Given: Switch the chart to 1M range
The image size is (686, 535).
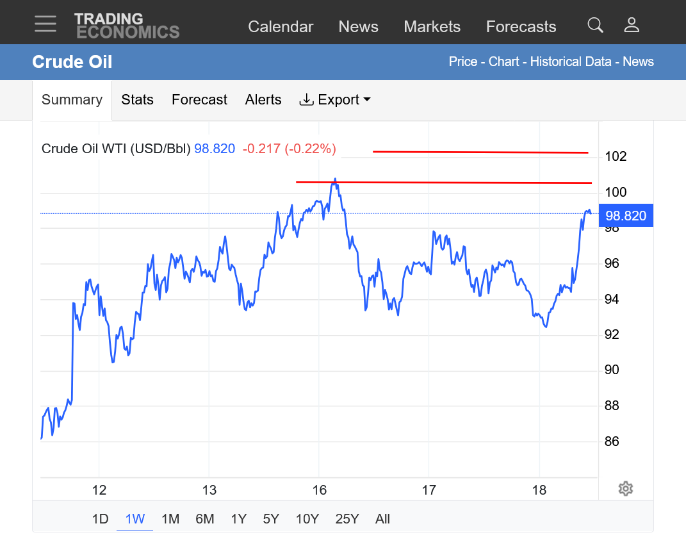Looking at the screenshot, I should pos(170,519).
